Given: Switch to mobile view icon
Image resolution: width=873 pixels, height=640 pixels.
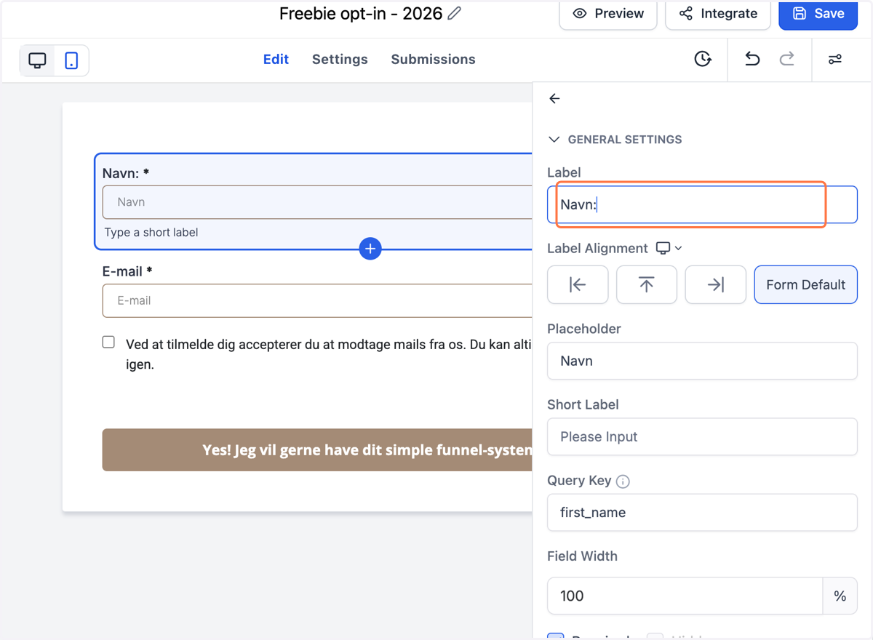Looking at the screenshot, I should tap(71, 60).
